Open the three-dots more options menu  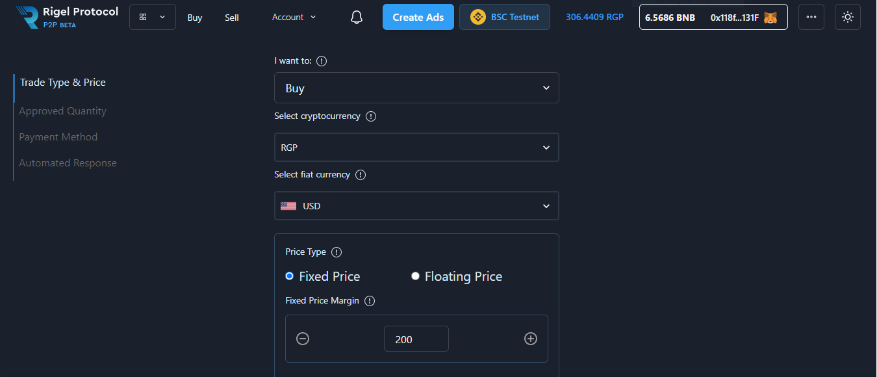811,18
